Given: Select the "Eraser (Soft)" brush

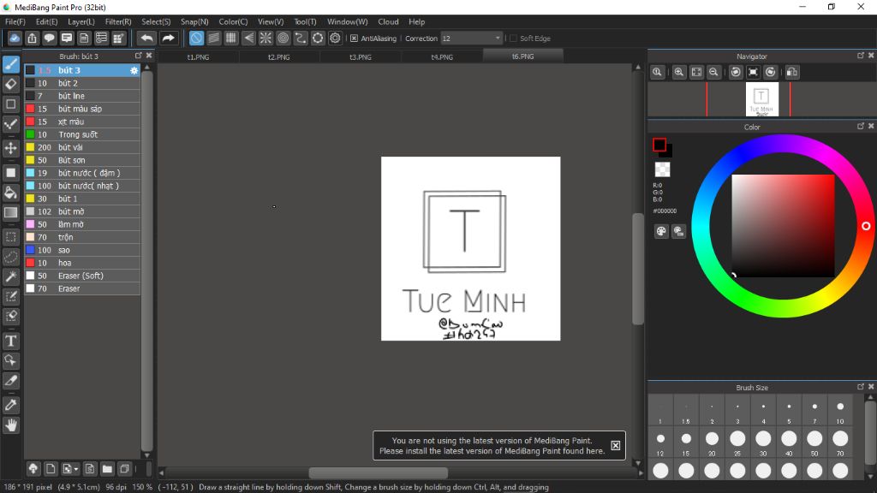Looking at the screenshot, I should (81, 276).
